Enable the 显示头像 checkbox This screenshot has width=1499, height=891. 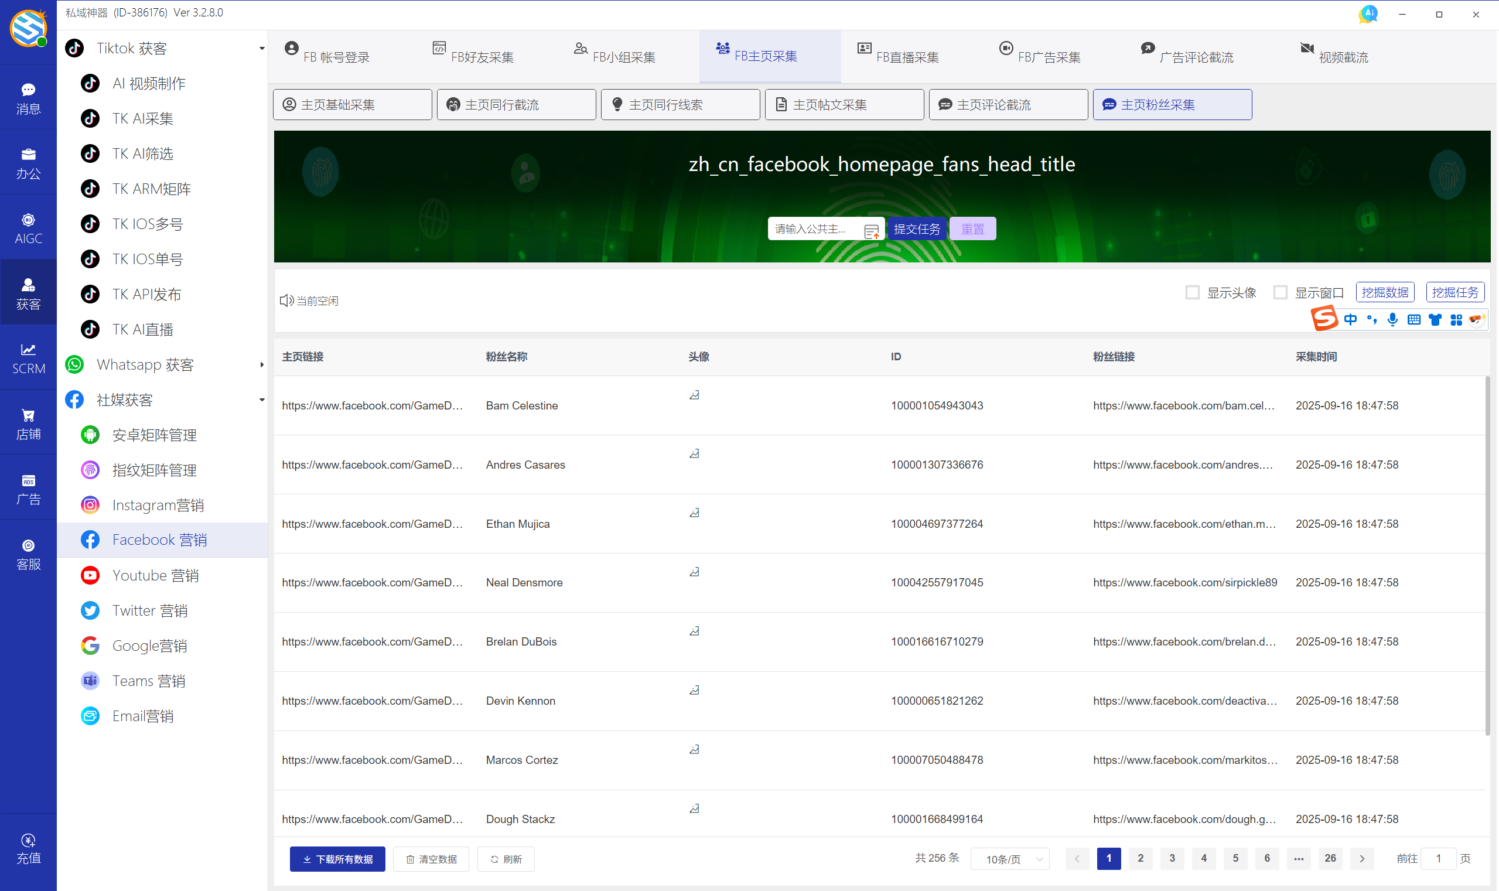[x=1192, y=292]
